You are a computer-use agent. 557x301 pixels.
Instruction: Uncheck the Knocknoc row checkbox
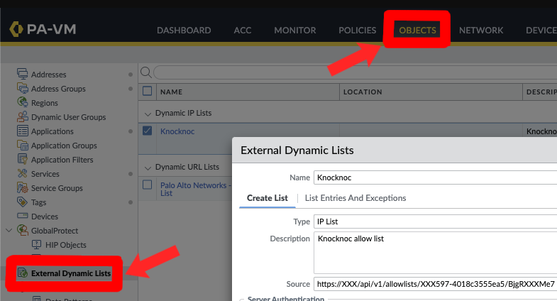(x=148, y=131)
